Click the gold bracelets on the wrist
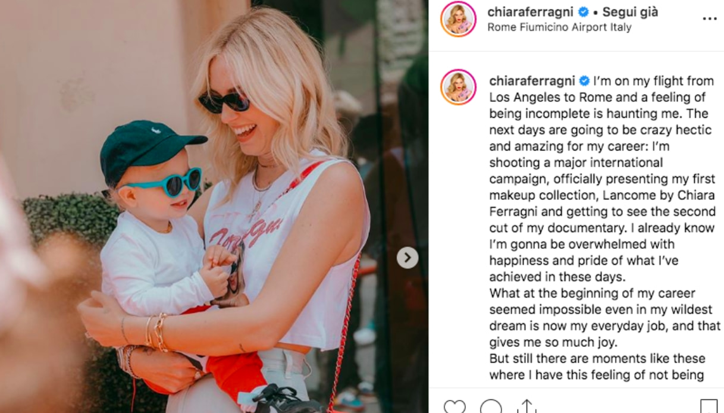The height and width of the screenshot is (413, 724). [156, 331]
